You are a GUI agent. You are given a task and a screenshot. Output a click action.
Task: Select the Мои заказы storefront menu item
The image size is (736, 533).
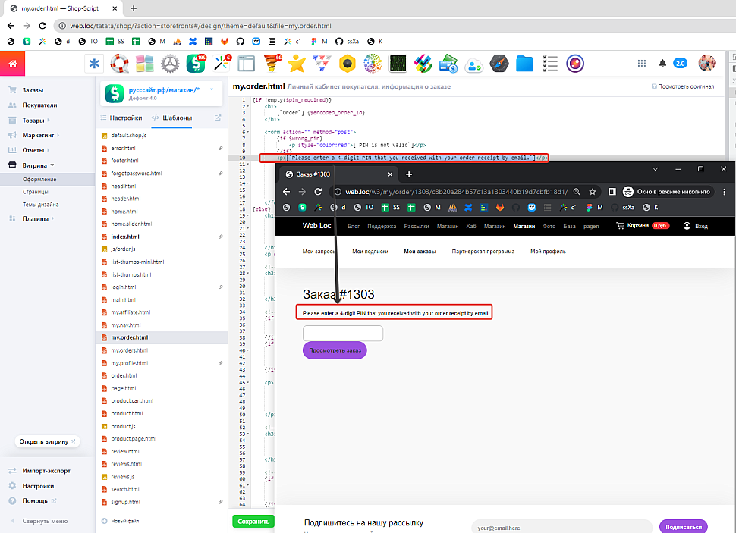[420, 252]
